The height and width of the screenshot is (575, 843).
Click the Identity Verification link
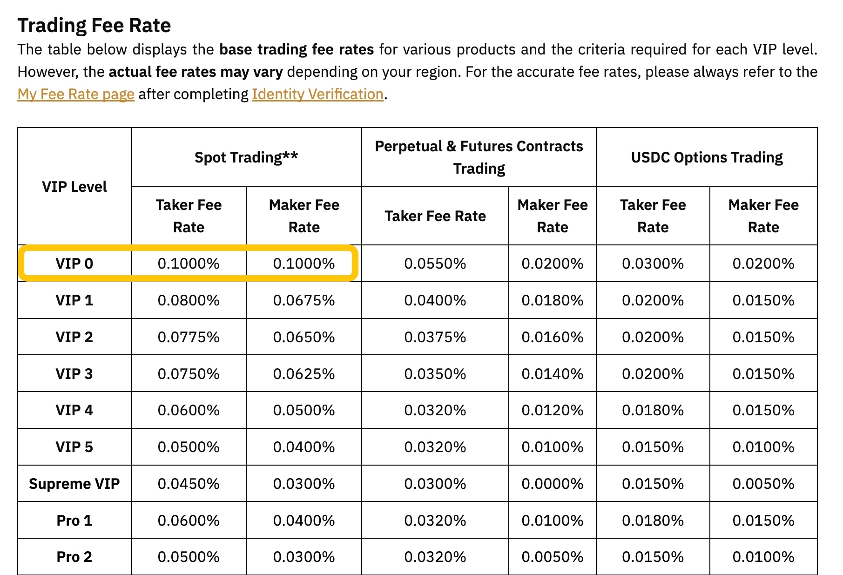pos(317,94)
